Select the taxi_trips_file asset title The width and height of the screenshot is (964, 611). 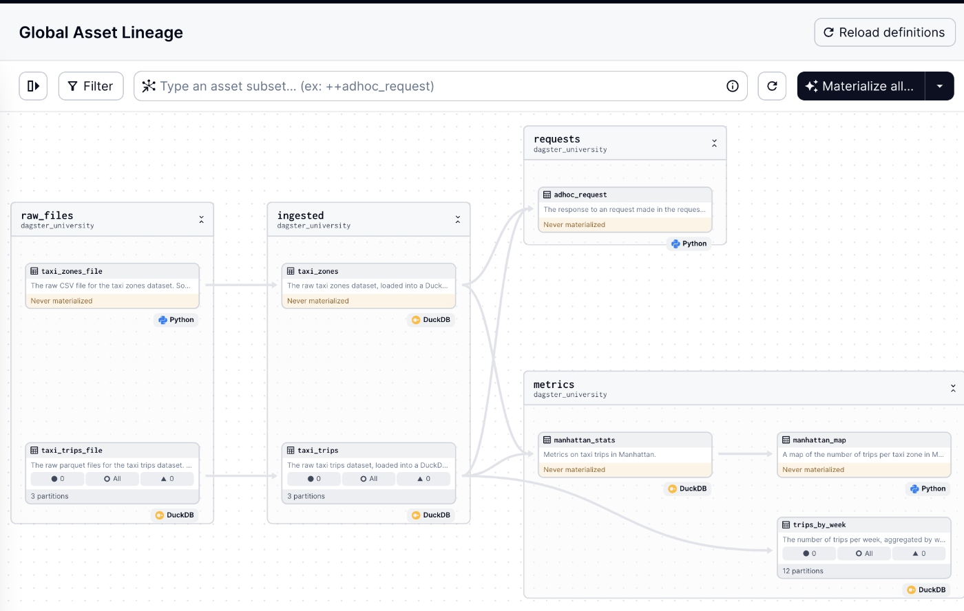pyautogui.click(x=72, y=451)
